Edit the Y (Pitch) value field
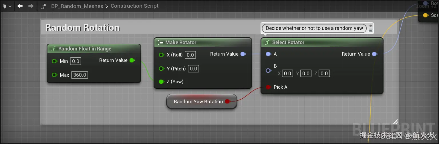Image resolution: width=439 pixels, height=144 pixels. [x=194, y=68]
